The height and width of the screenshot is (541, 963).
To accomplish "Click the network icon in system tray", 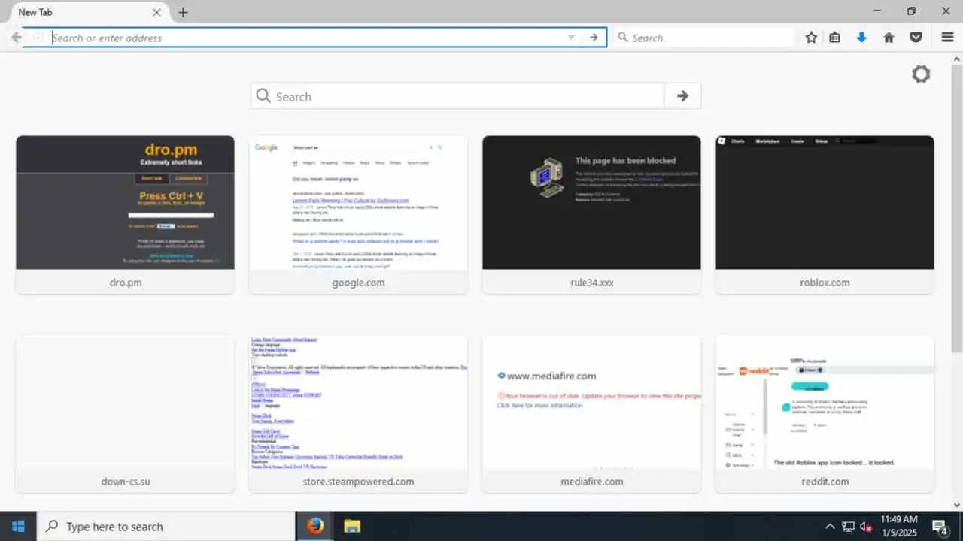I will 848,526.
